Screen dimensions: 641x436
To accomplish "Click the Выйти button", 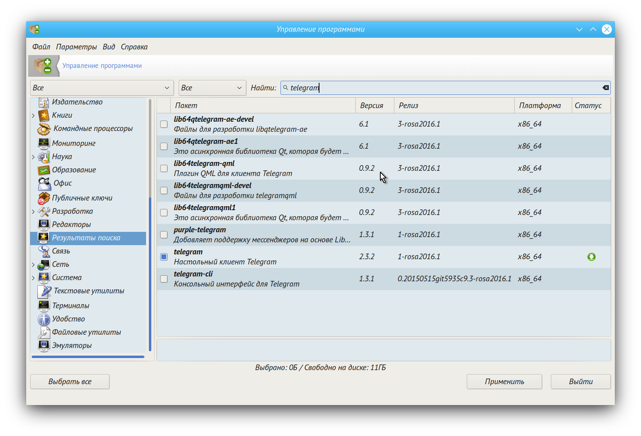I will pos(581,382).
